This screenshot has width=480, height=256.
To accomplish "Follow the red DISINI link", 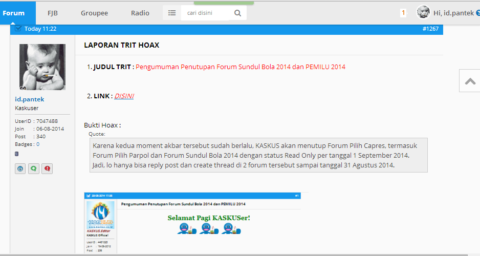I will coord(124,96).
